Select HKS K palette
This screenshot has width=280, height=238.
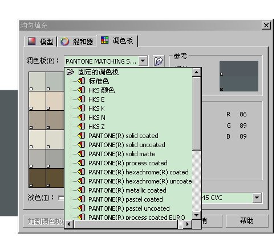coord(96,108)
